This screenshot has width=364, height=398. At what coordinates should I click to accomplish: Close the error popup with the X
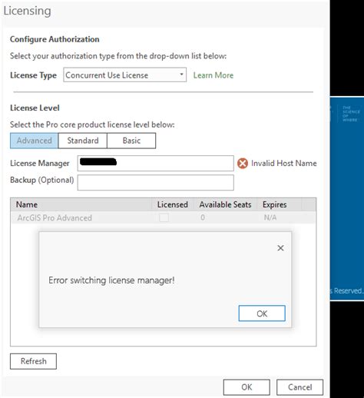280,248
